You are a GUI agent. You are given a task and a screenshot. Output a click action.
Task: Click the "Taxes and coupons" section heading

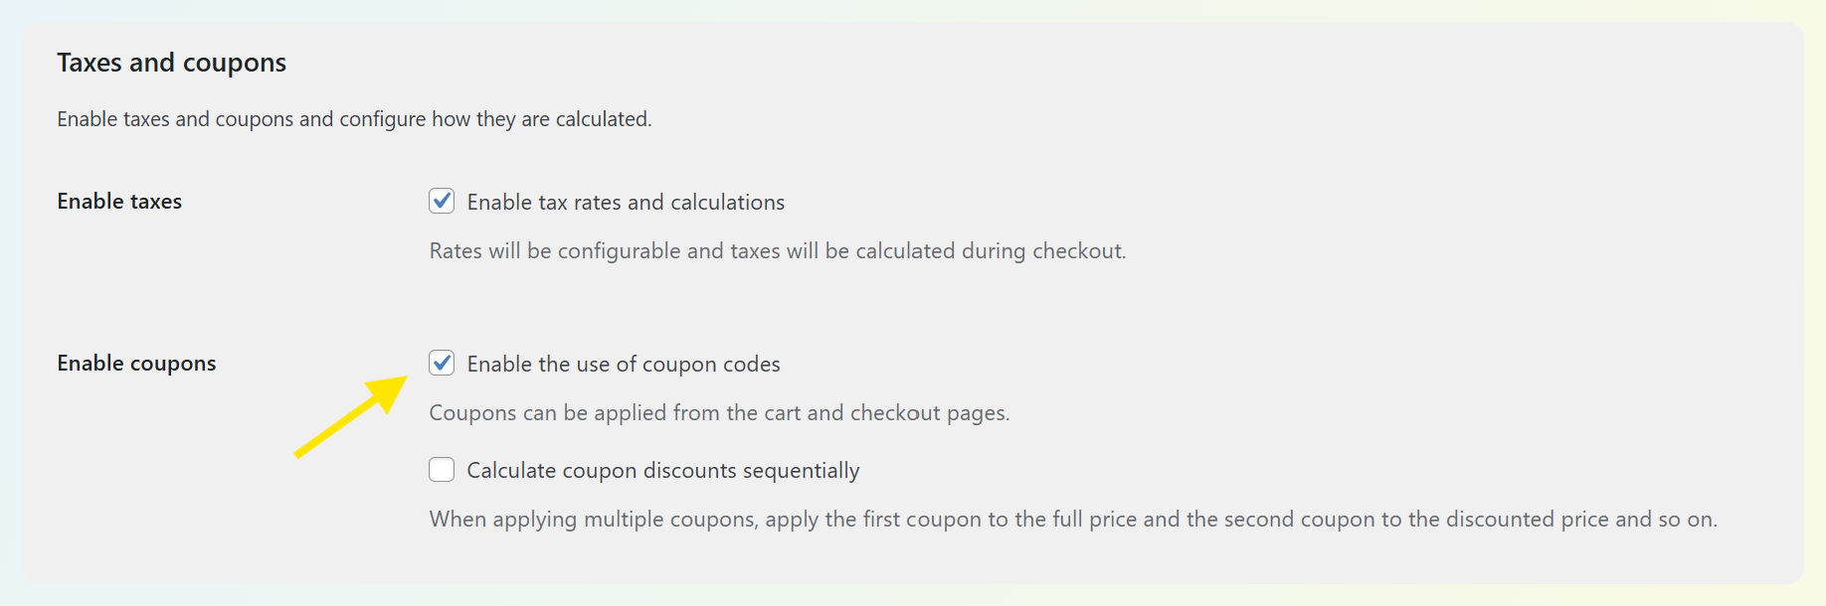[171, 63]
